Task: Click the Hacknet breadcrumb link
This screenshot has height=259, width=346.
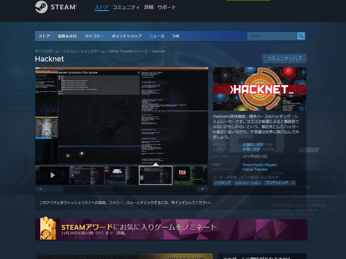Action: [x=158, y=51]
